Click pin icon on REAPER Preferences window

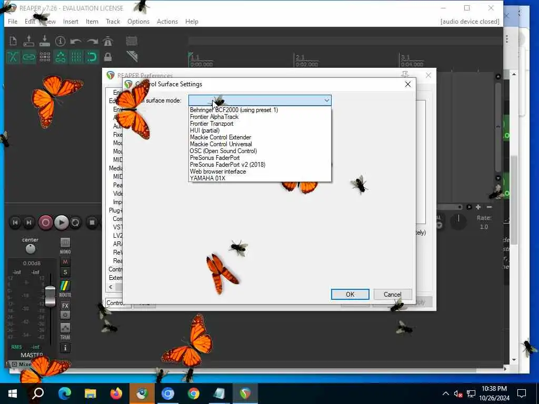405,75
